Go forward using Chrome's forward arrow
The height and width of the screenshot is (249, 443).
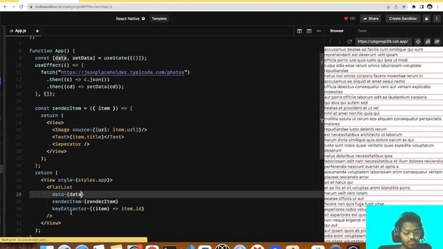coord(13,6)
